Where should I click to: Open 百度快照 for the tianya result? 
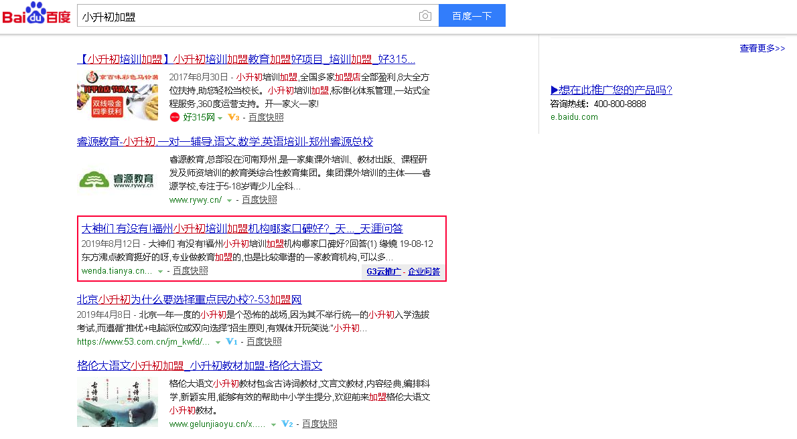[190, 271]
